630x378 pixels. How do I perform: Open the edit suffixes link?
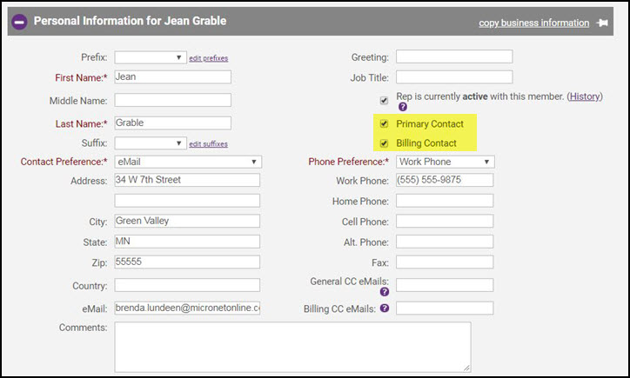click(208, 143)
